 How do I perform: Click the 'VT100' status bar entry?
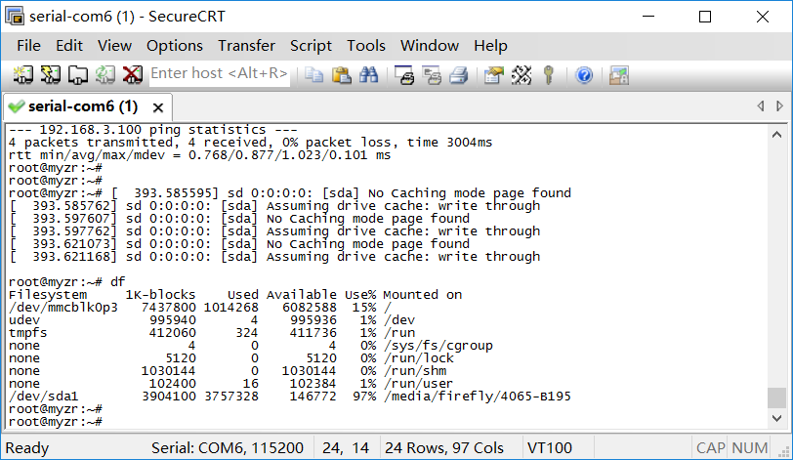[x=549, y=448]
